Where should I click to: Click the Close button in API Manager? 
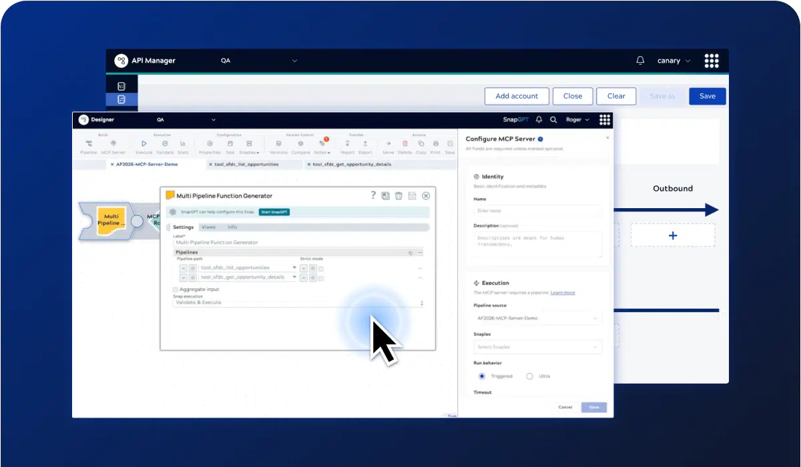pos(573,96)
